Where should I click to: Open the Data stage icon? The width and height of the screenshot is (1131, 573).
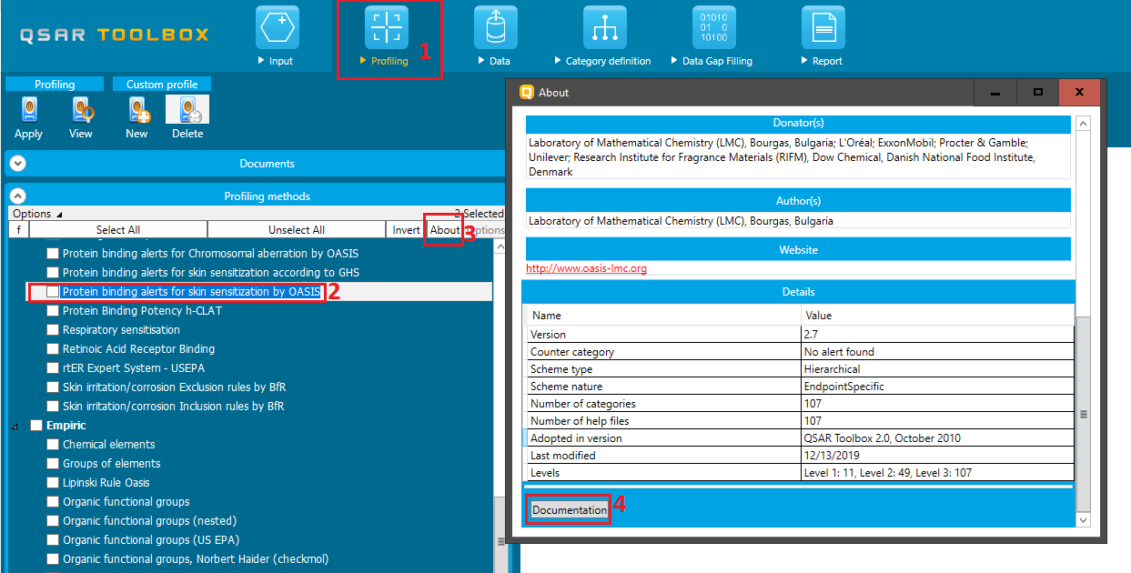point(496,27)
